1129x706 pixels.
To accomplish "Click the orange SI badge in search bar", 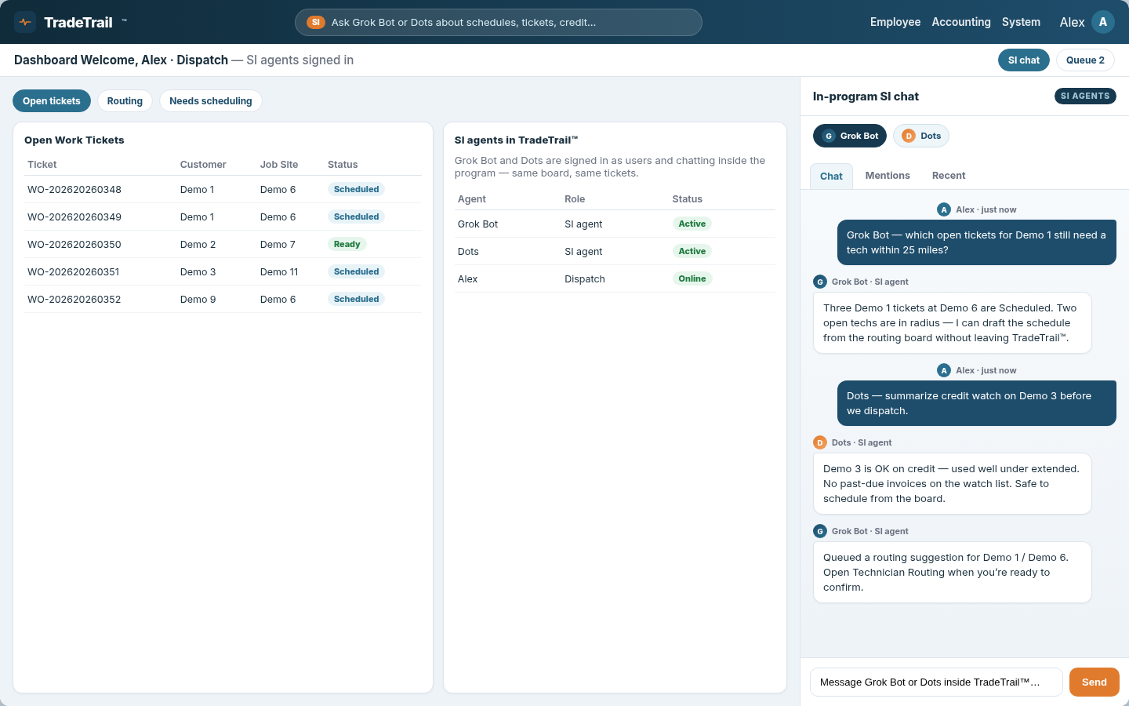I will coord(316,22).
